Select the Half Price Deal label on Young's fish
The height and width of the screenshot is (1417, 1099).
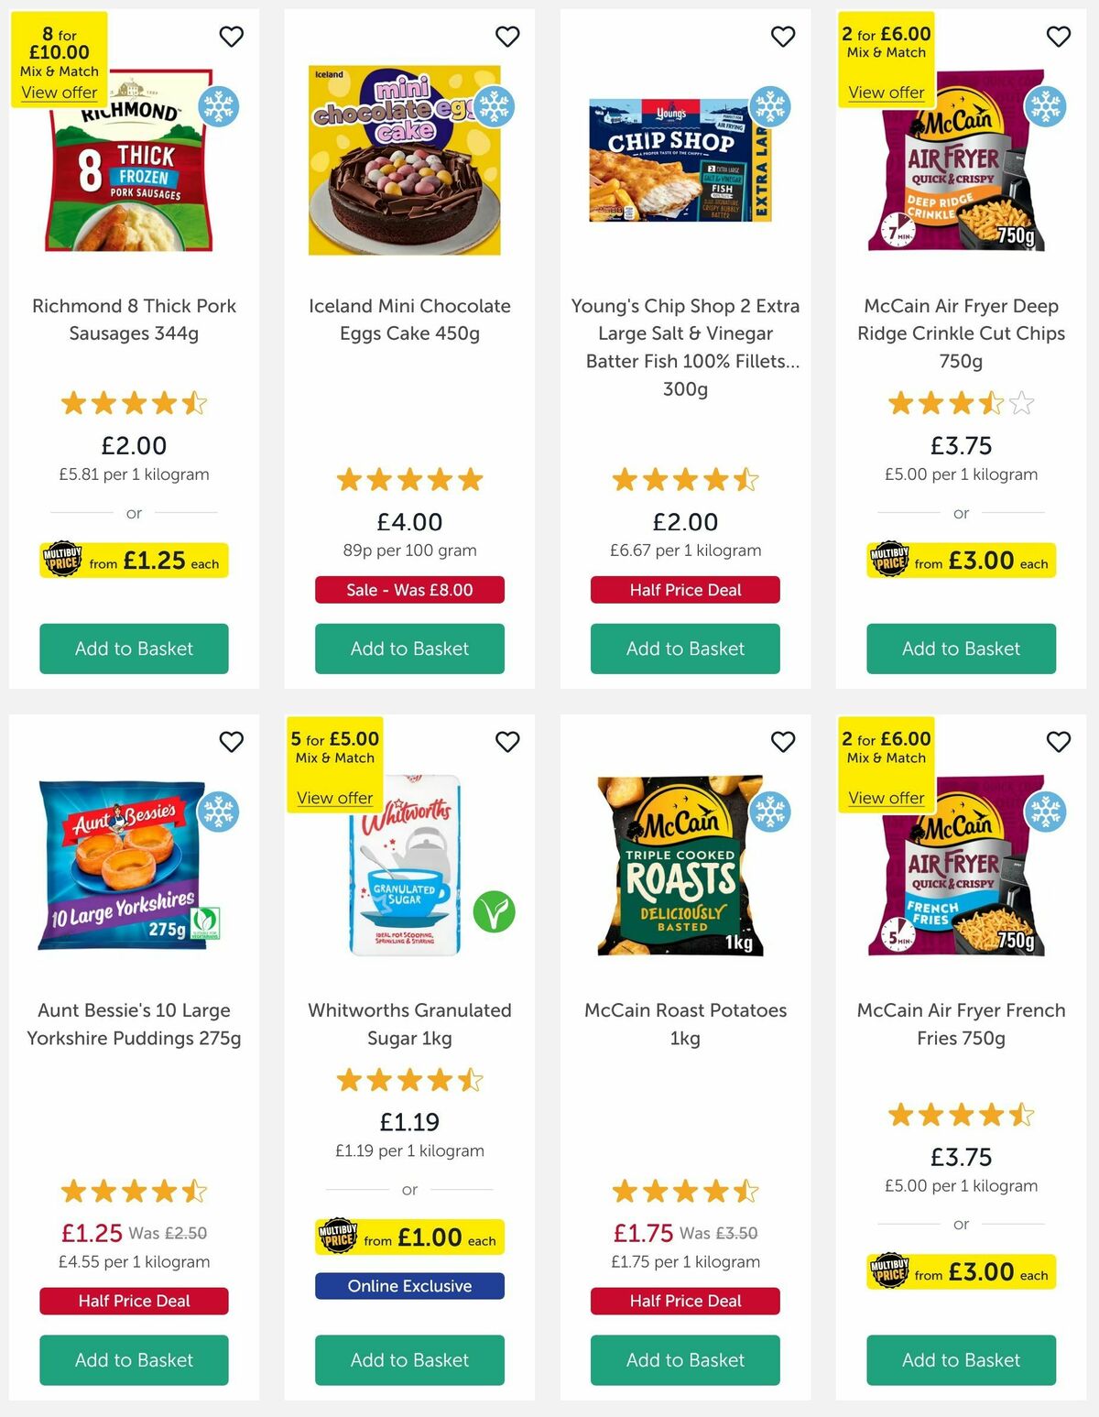(x=684, y=590)
